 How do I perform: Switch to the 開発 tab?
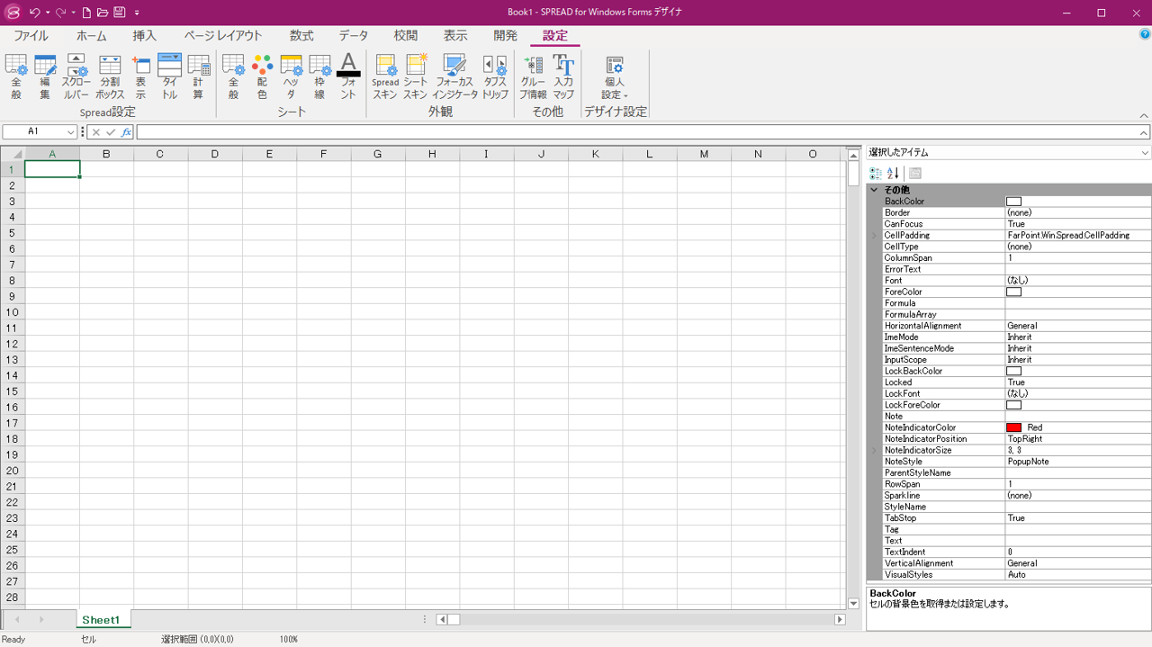click(506, 36)
